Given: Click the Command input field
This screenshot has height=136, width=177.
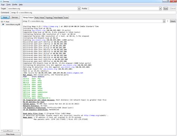Looking at the screenshot, I should pyautogui.click(x=93, y=13).
